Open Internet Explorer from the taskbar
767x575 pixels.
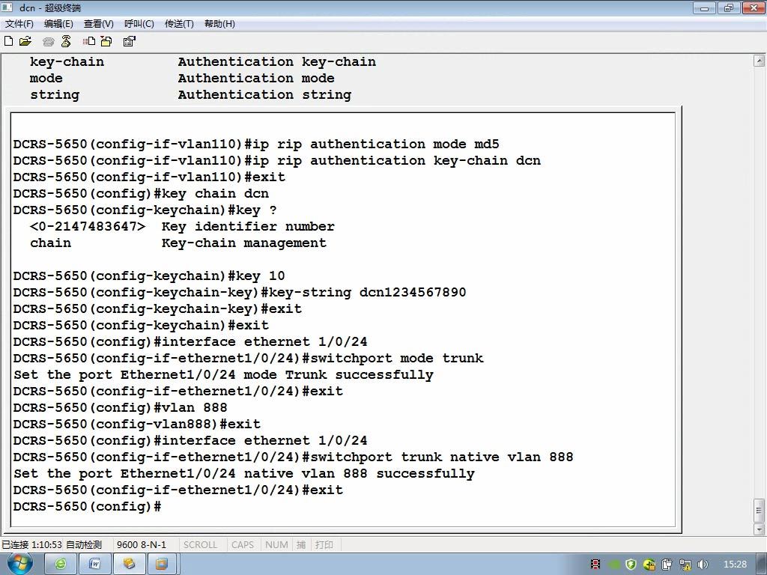pyautogui.click(x=61, y=564)
